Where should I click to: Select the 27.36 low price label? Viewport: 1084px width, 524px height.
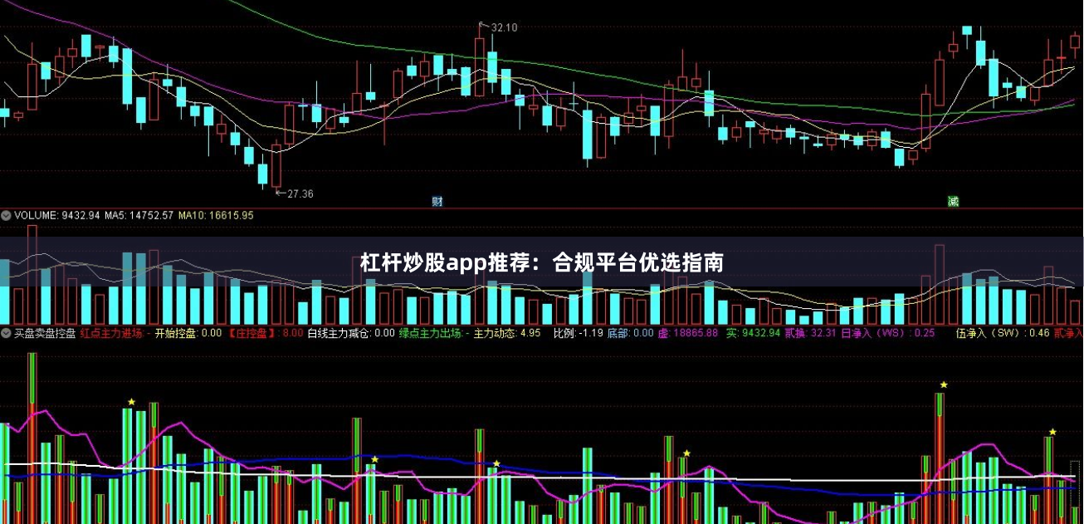click(x=300, y=194)
